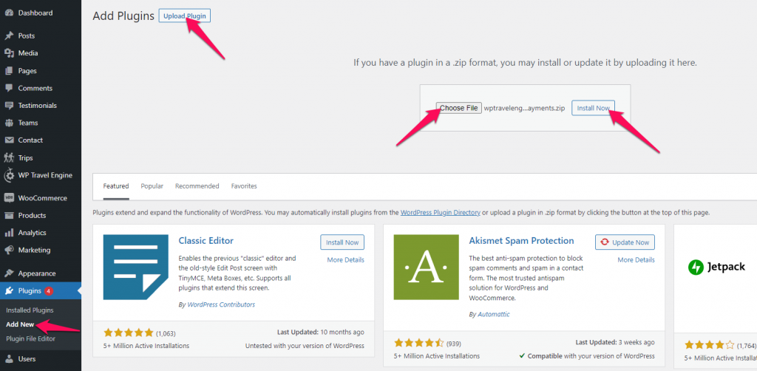Click the Choose File button
The width and height of the screenshot is (757, 371).
(458, 108)
